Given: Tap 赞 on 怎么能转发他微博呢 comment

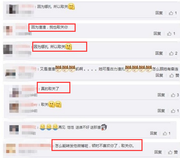Looking at the screenshot, I should 170,152.
